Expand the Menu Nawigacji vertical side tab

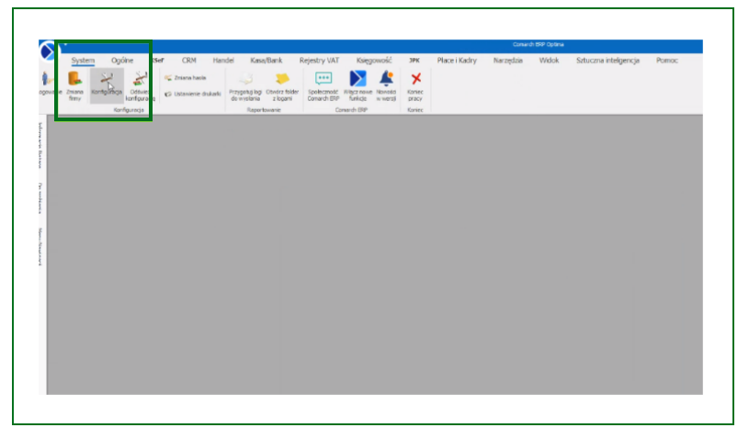point(40,247)
